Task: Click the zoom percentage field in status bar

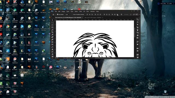Action: point(57,58)
